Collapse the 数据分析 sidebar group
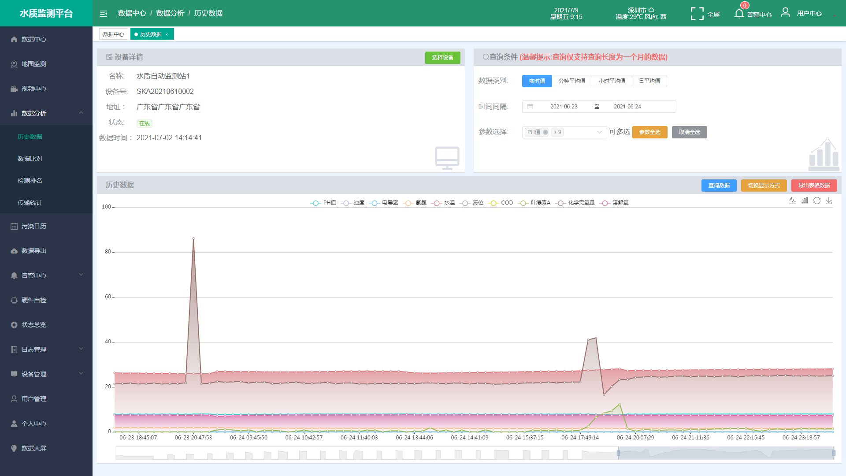Viewport: 846px width, 476px height. tap(46, 113)
